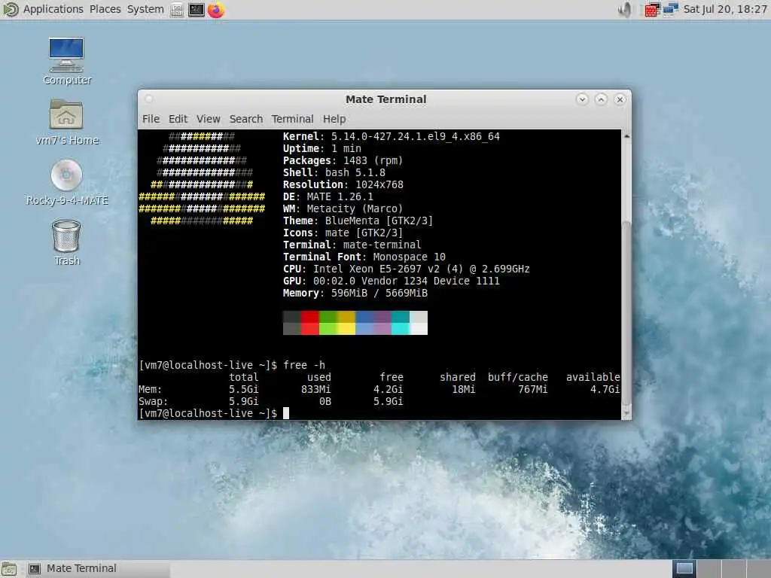Minimize the Mate Terminal window
The image size is (771, 578).
pyautogui.click(x=582, y=99)
